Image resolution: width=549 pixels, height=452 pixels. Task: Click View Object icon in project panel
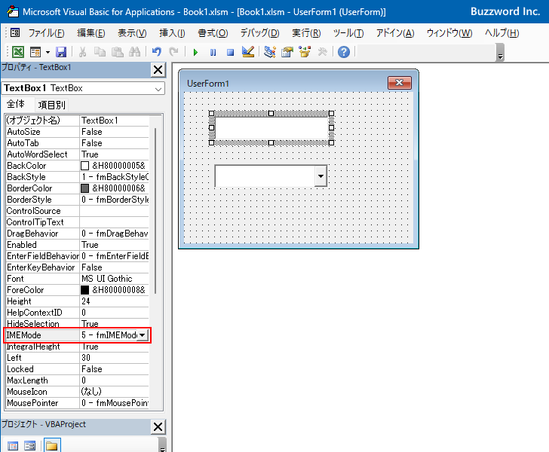[29, 446]
